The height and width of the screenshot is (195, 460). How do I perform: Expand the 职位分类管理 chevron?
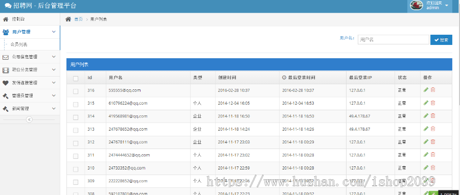pos(54,69)
